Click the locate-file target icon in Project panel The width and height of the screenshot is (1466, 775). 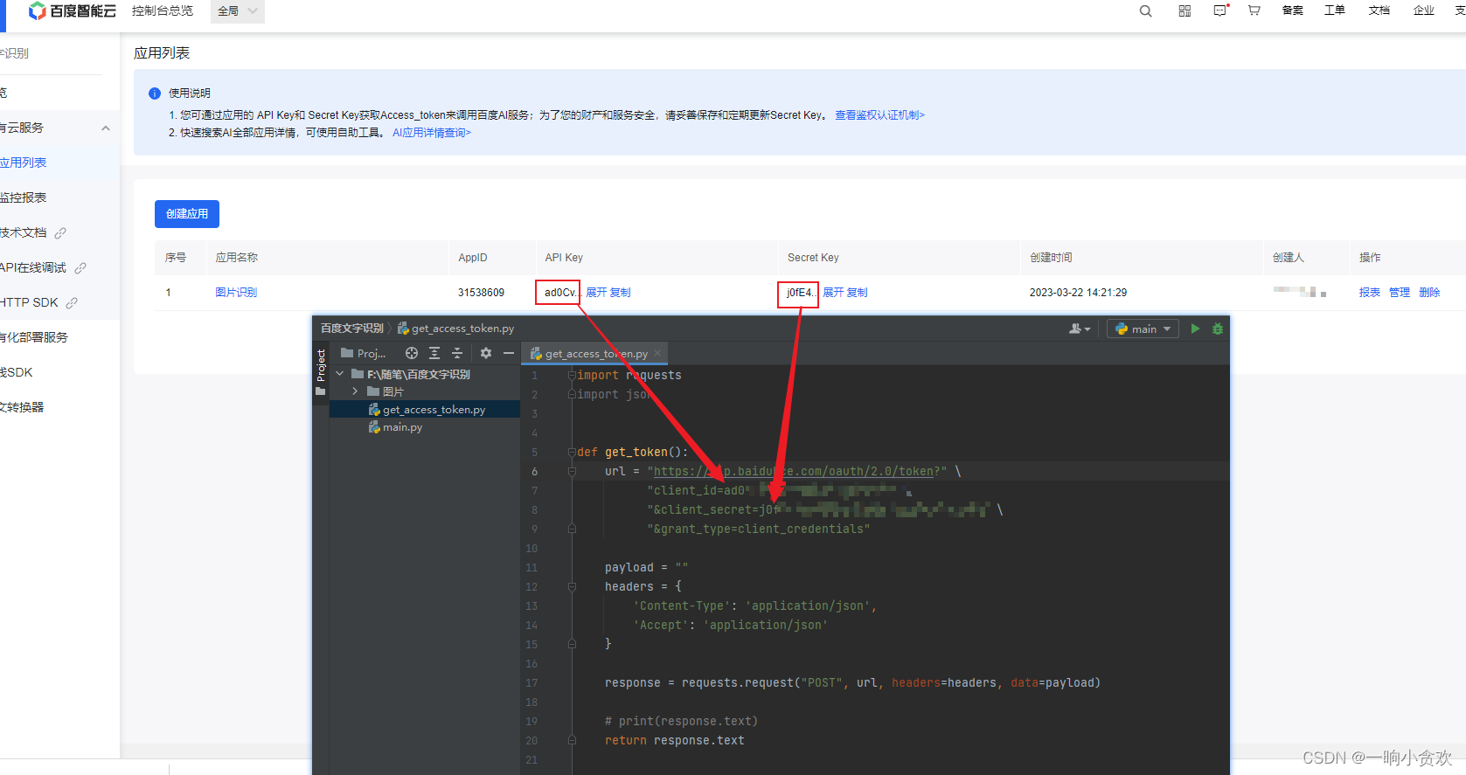(412, 353)
